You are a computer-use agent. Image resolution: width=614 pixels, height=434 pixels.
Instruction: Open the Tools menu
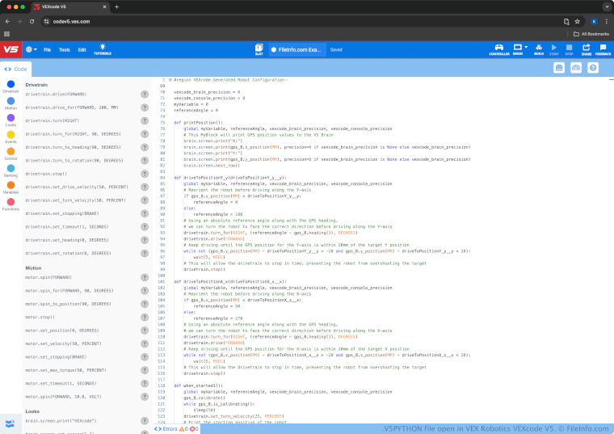coord(64,50)
